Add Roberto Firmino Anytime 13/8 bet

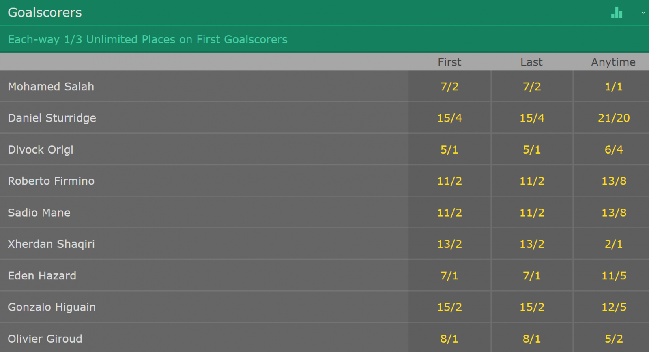[614, 181]
